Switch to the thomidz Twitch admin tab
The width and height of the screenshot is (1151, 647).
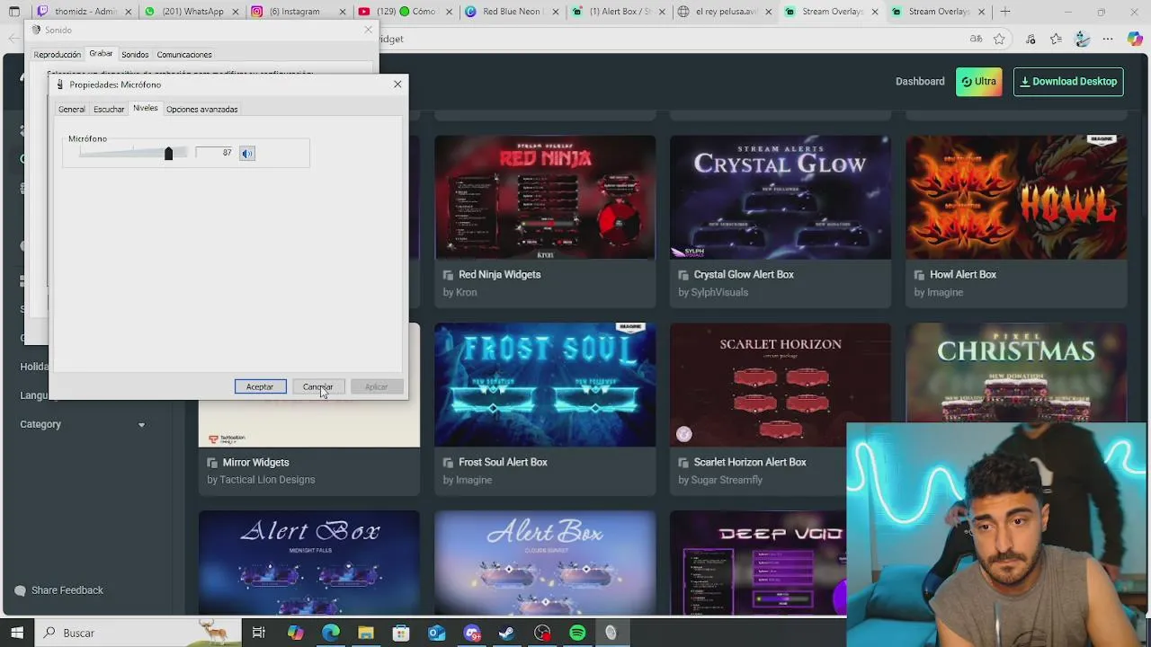(83, 12)
